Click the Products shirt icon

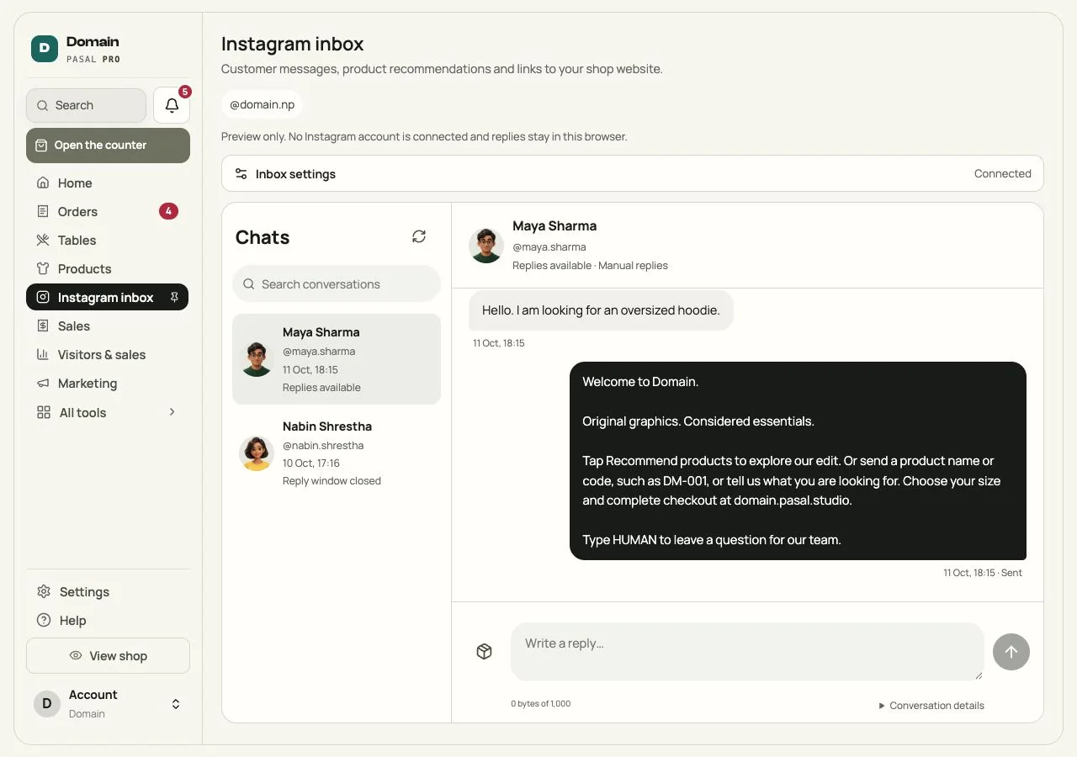pyautogui.click(x=43, y=268)
